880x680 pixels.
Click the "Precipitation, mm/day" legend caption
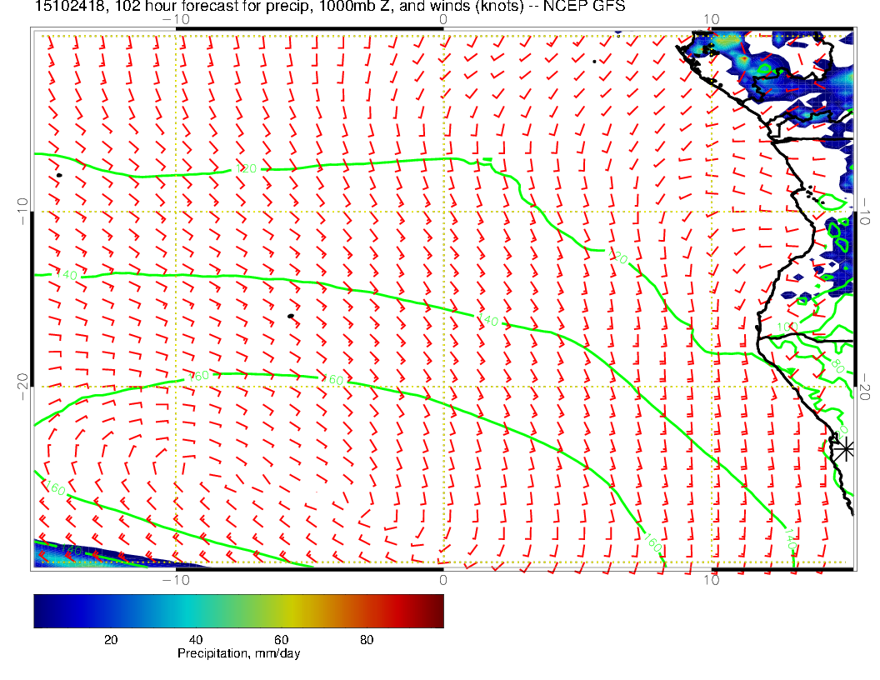point(238,654)
